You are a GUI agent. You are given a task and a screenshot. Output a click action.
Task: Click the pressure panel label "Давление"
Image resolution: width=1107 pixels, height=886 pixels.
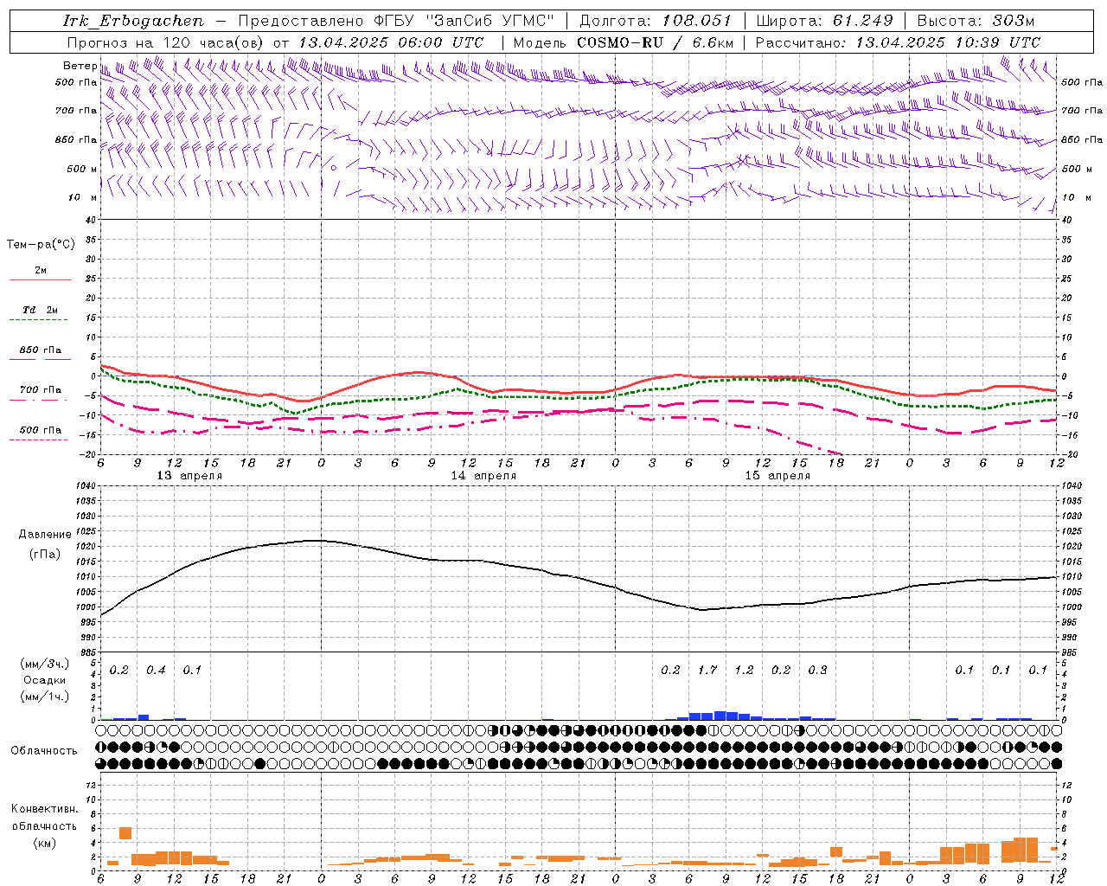(x=45, y=535)
